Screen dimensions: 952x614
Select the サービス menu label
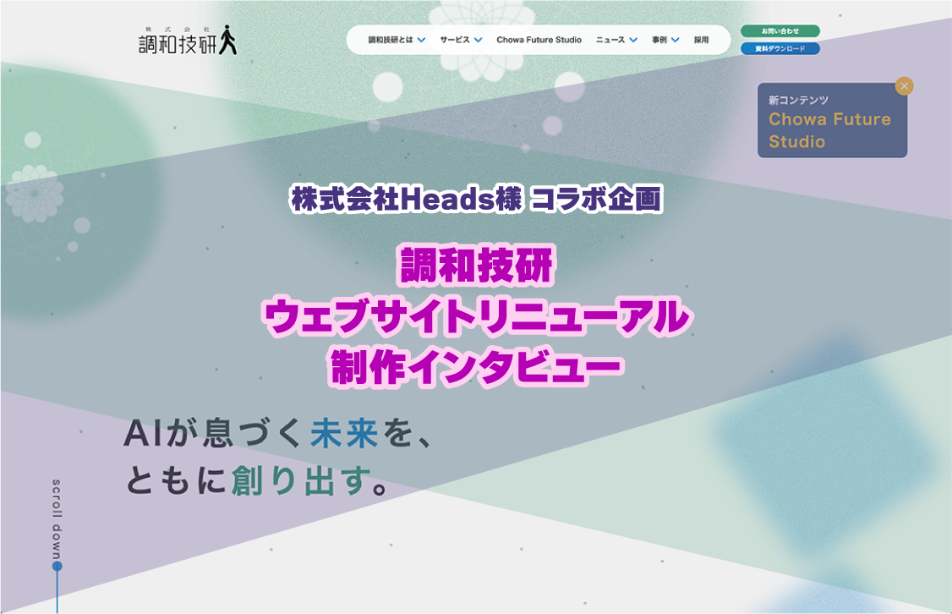pyautogui.click(x=455, y=40)
